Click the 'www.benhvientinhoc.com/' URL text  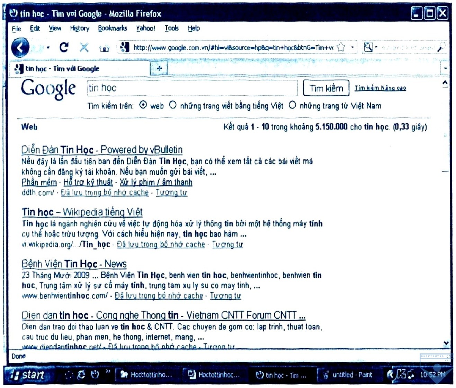pyautogui.click(x=65, y=296)
